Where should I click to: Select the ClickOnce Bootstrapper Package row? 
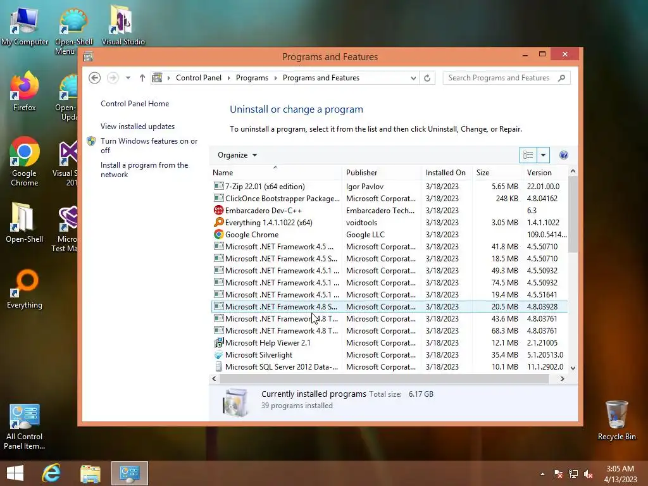pyautogui.click(x=389, y=198)
